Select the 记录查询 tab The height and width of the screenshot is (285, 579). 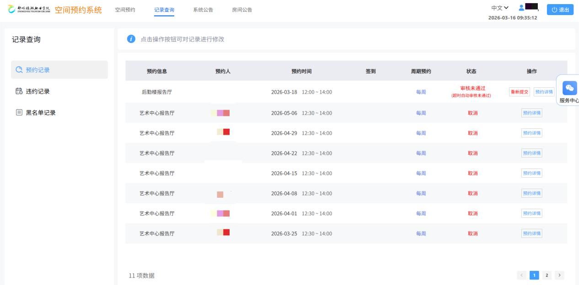(164, 10)
